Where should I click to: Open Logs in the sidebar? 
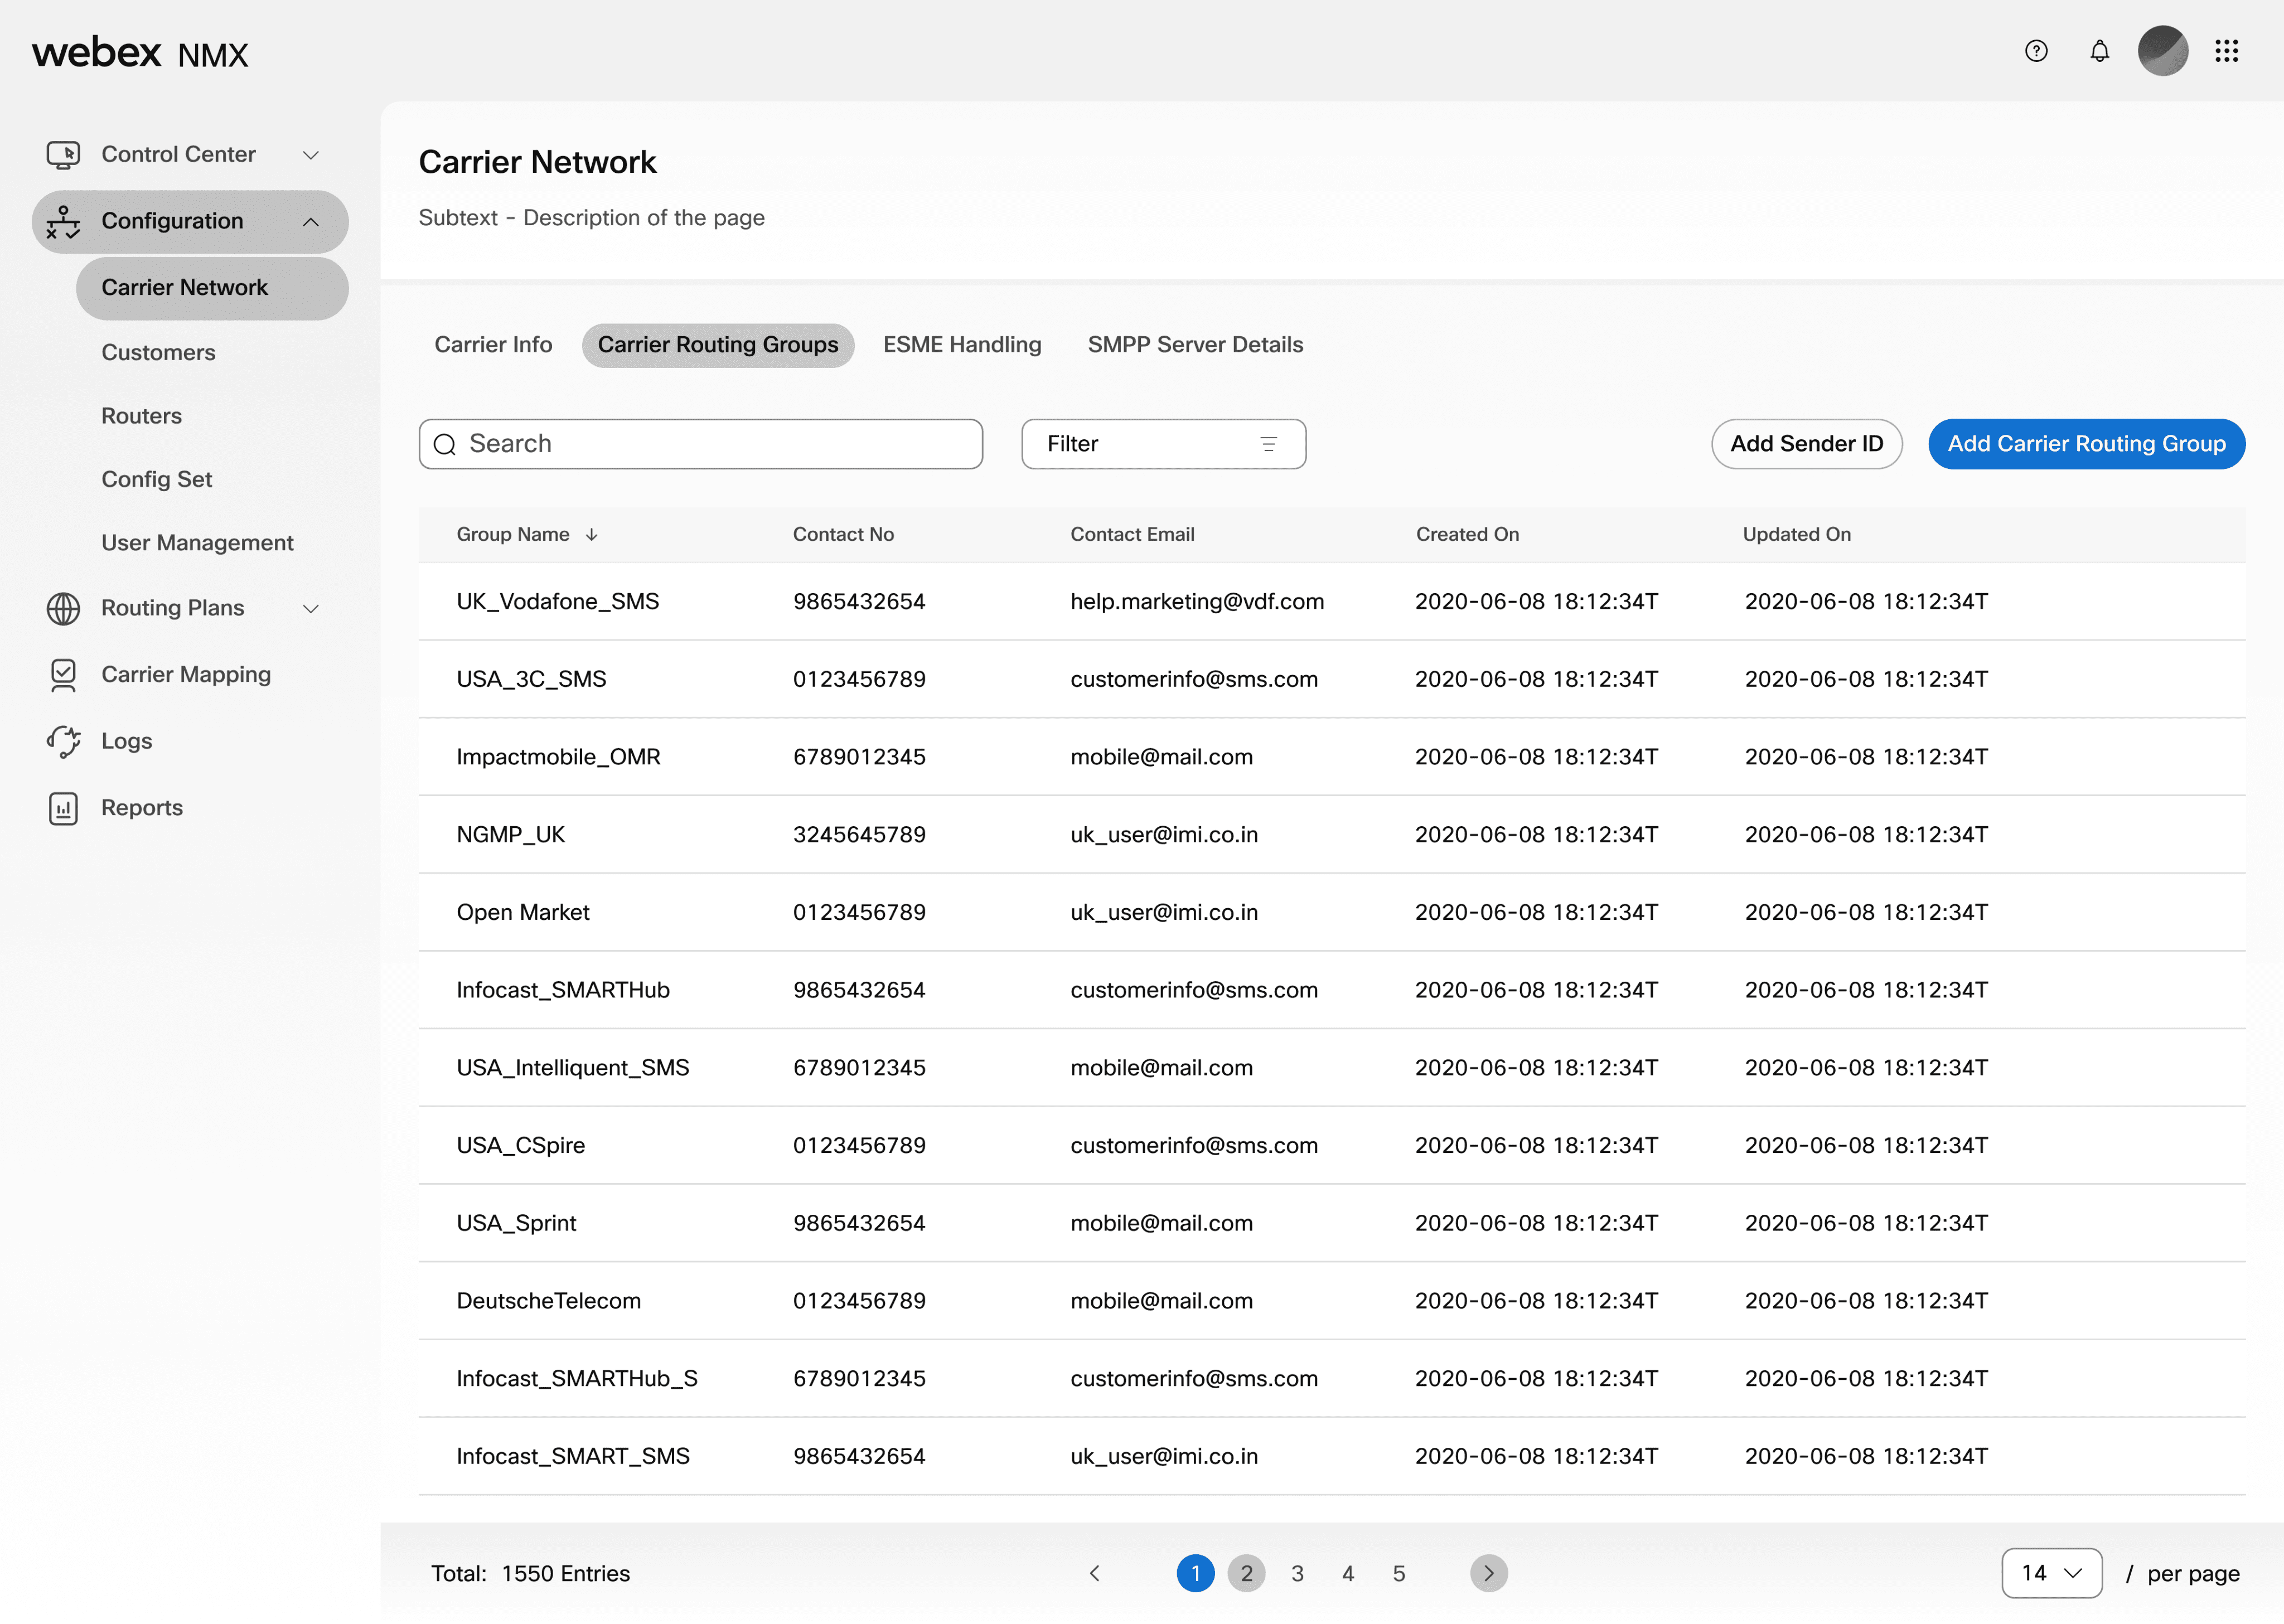coord(126,741)
